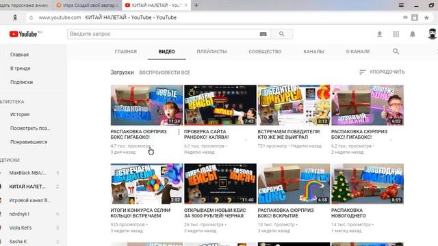The width and height of the screenshot is (438, 246).
Task: Open the Sort by (УПОРЯДОЧИТЬ) menu
Action: pyautogui.click(x=382, y=72)
